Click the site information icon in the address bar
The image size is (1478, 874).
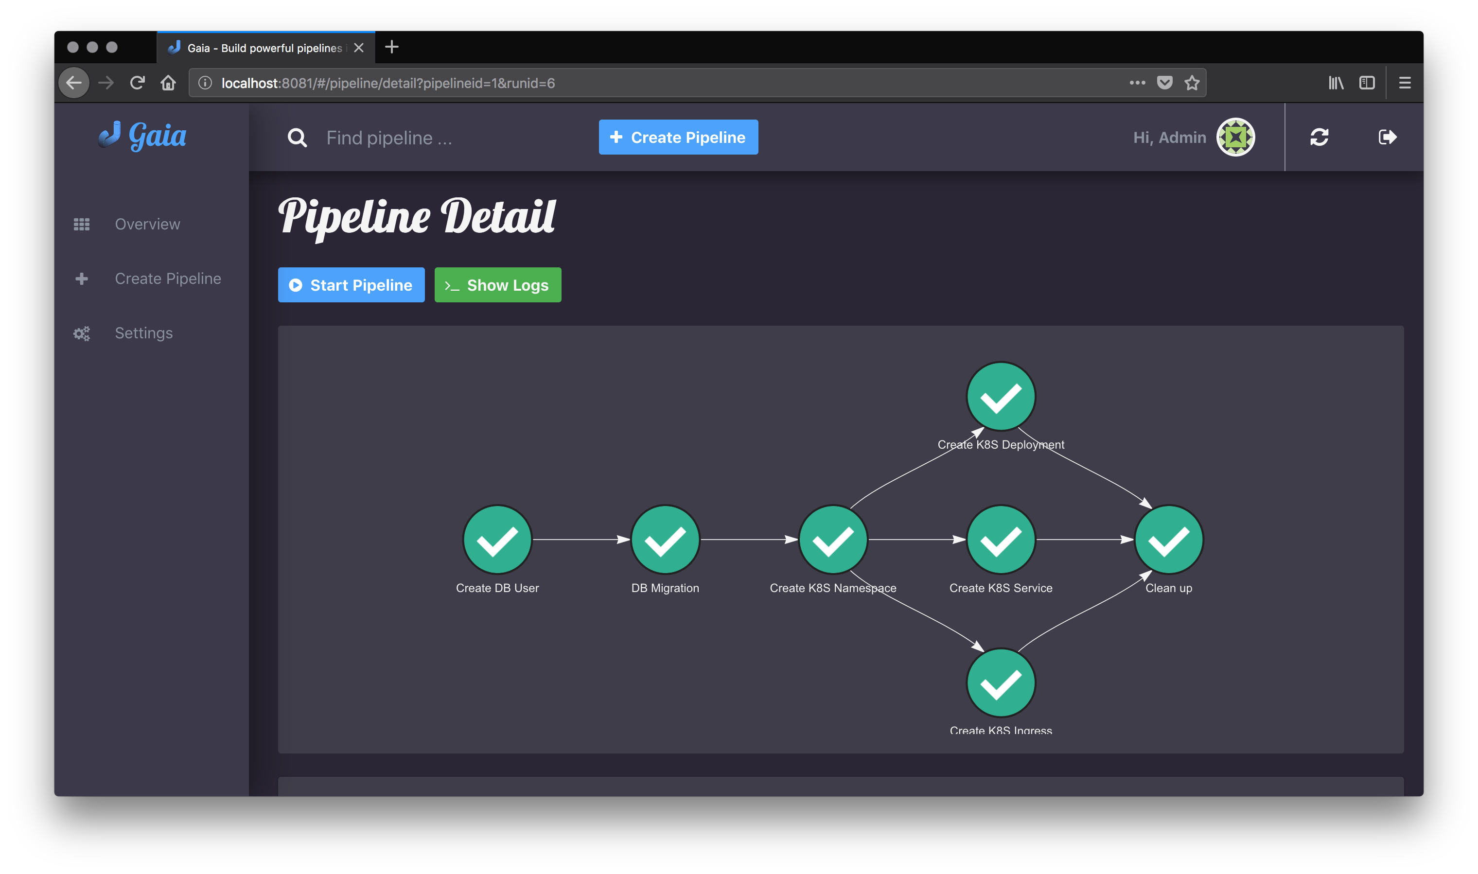pyautogui.click(x=204, y=83)
